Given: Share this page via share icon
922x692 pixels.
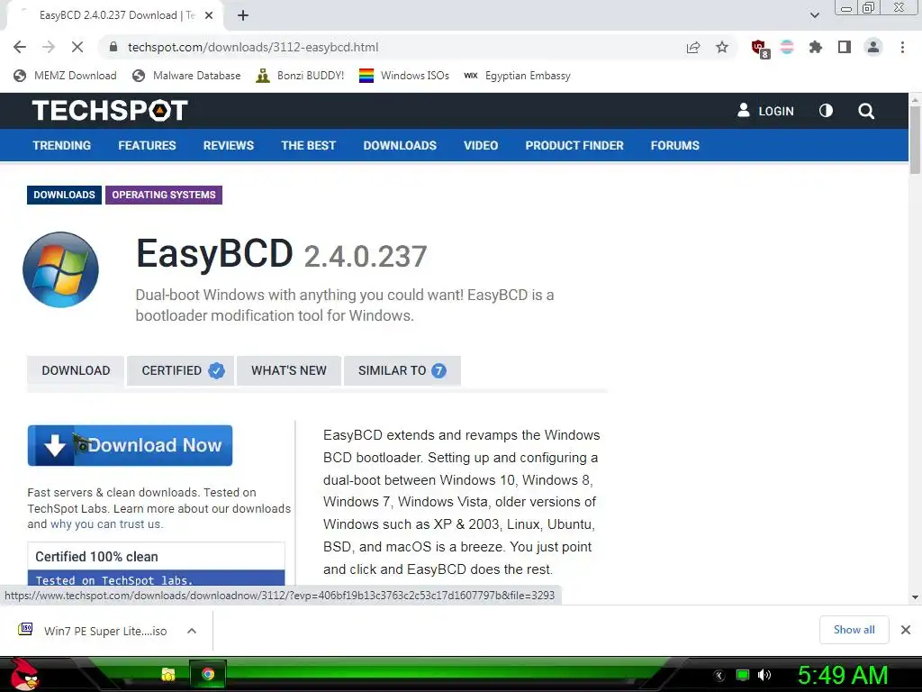Looking at the screenshot, I should (693, 47).
